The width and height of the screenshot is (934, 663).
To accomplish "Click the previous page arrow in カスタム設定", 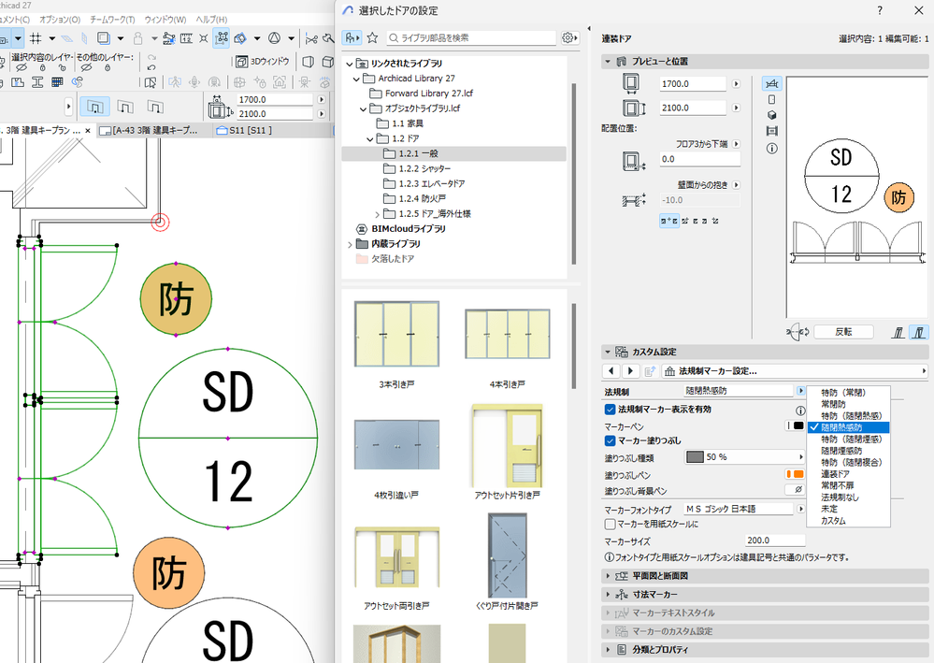I will [x=613, y=371].
